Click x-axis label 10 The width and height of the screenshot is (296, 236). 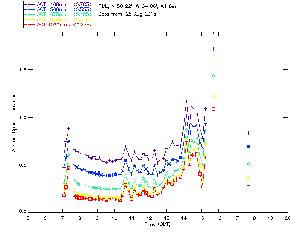pyautogui.click(x=114, y=218)
